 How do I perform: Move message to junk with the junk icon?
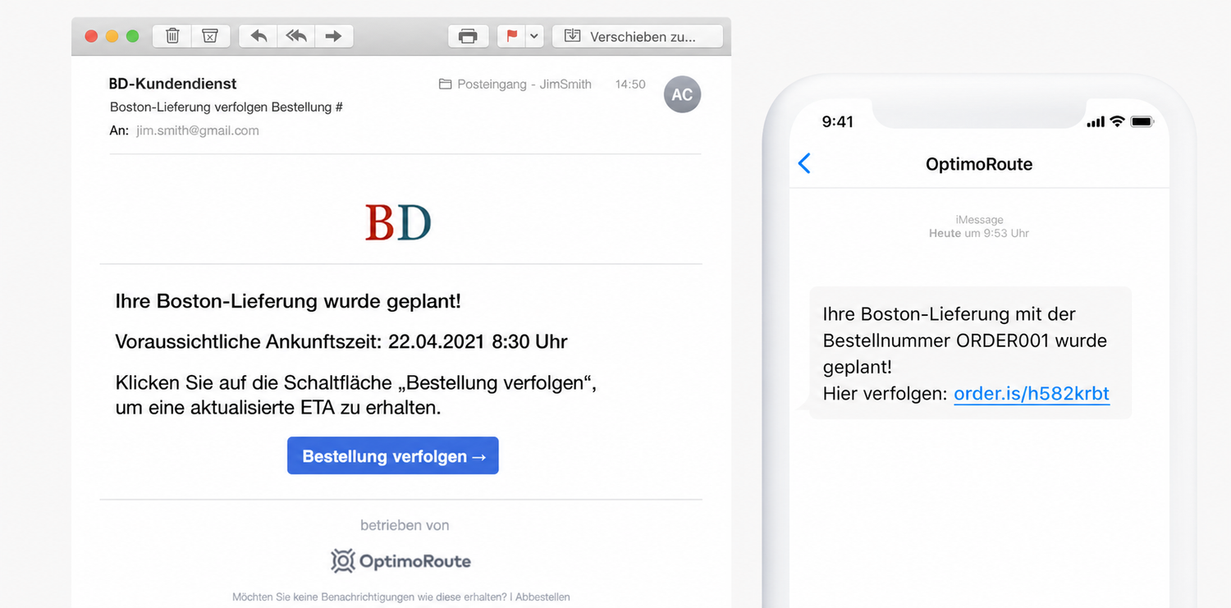point(210,36)
